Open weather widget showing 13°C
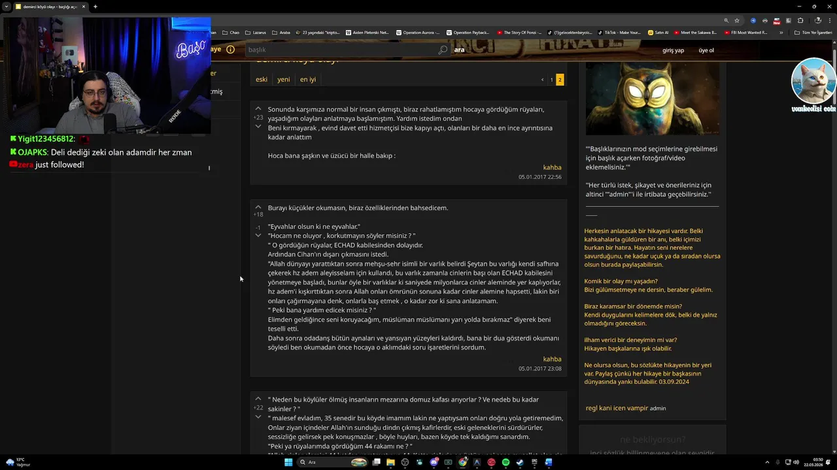Viewport: 837px width, 470px height. click(18, 462)
